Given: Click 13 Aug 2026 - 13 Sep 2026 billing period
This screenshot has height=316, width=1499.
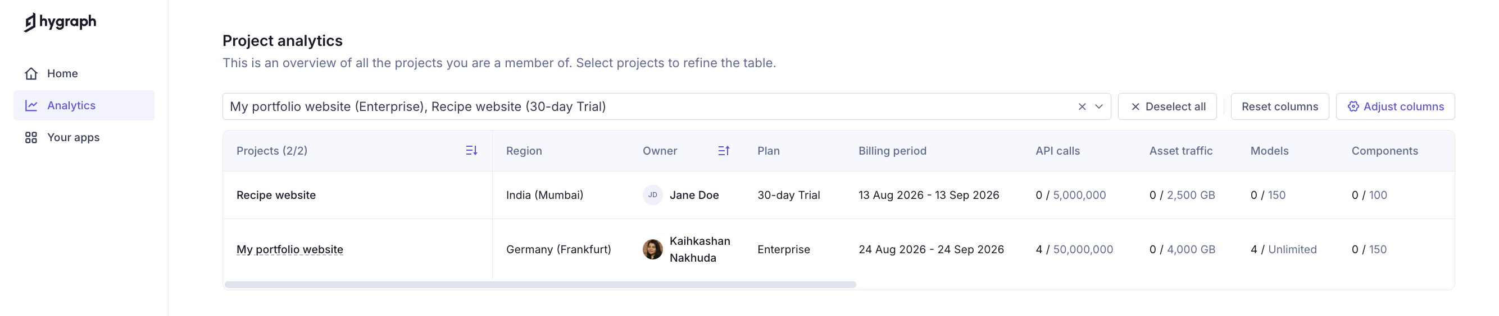Looking at the screenshot, I should [x=929, y=196].
